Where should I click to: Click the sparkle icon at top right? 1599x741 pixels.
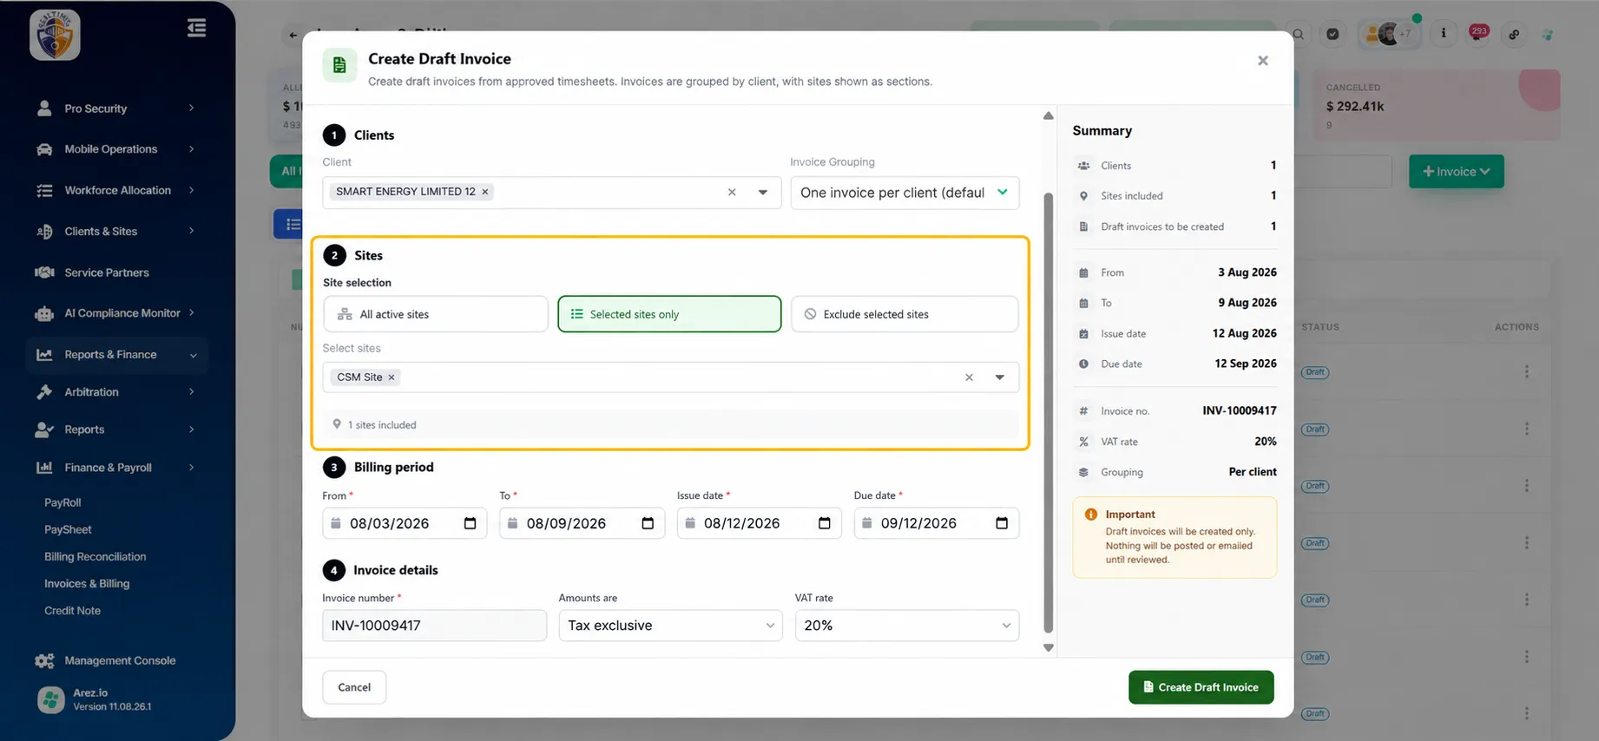pyautogui.click(x=1548, y=35)
